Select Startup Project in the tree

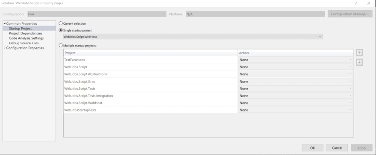click(x=20, y=29)
